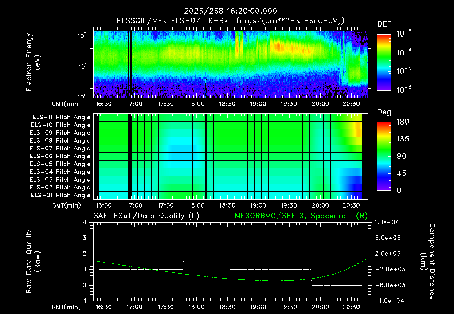Select the ELS-05 Pitch Angle row label
The image size is (454, 314).
point(60,164)
